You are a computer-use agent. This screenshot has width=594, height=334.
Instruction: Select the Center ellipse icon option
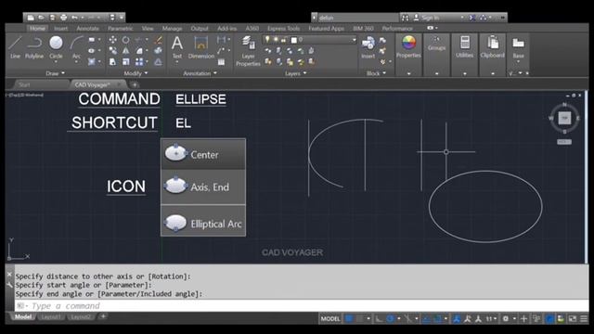point(203,154)
